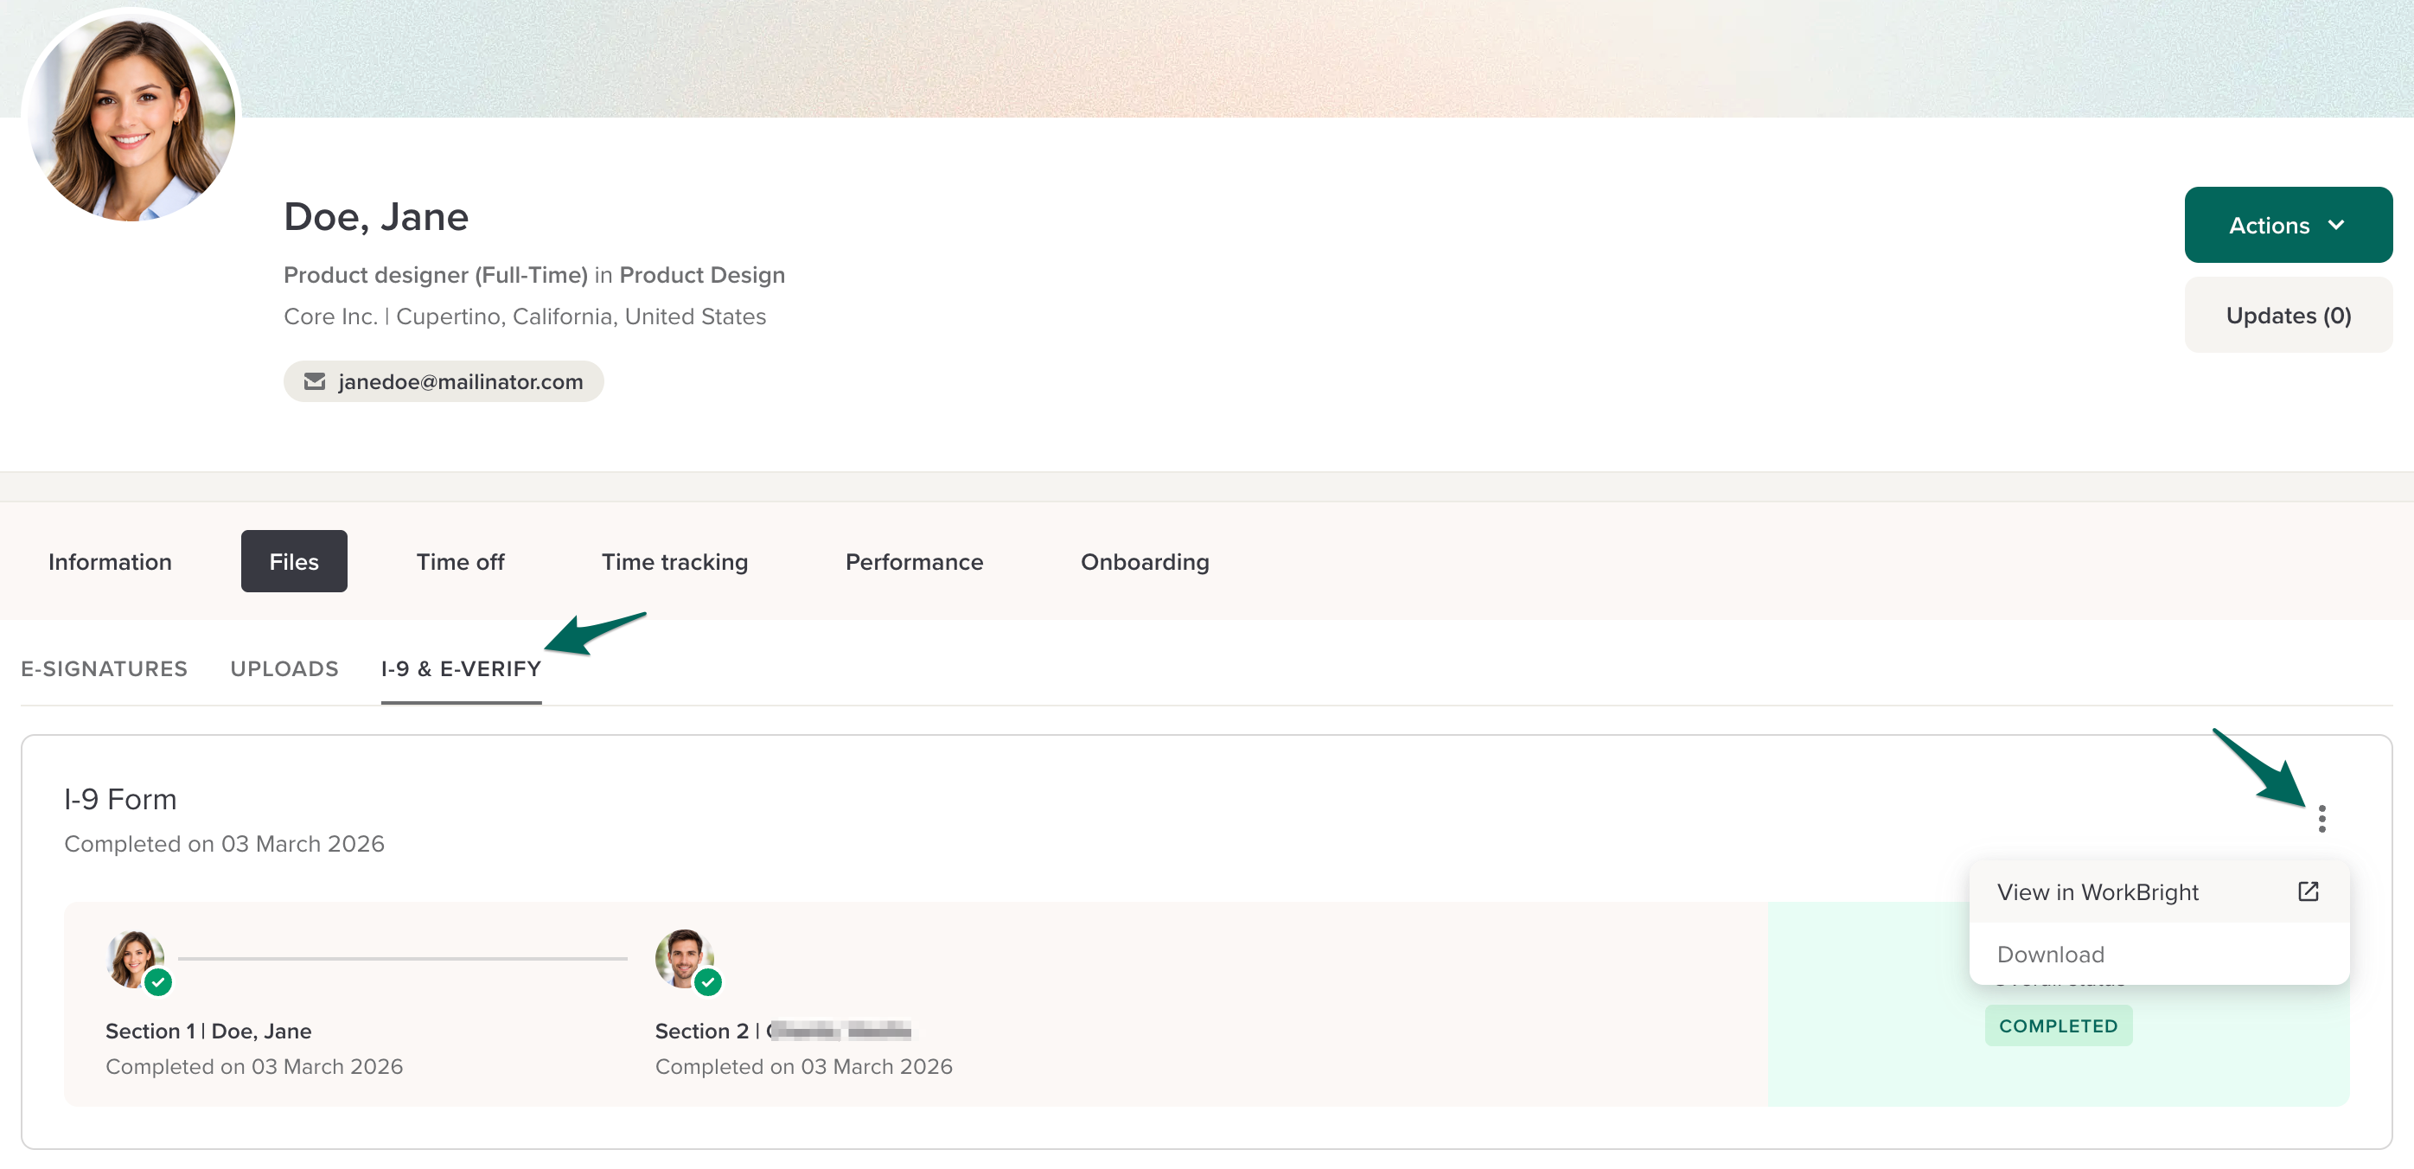Select View in WorkBright menu item
This screenshot has width=2414, height=1169.
click(2098, 891)
